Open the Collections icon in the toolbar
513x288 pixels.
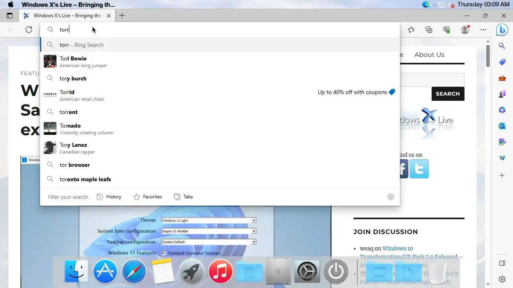pos(429,30)
